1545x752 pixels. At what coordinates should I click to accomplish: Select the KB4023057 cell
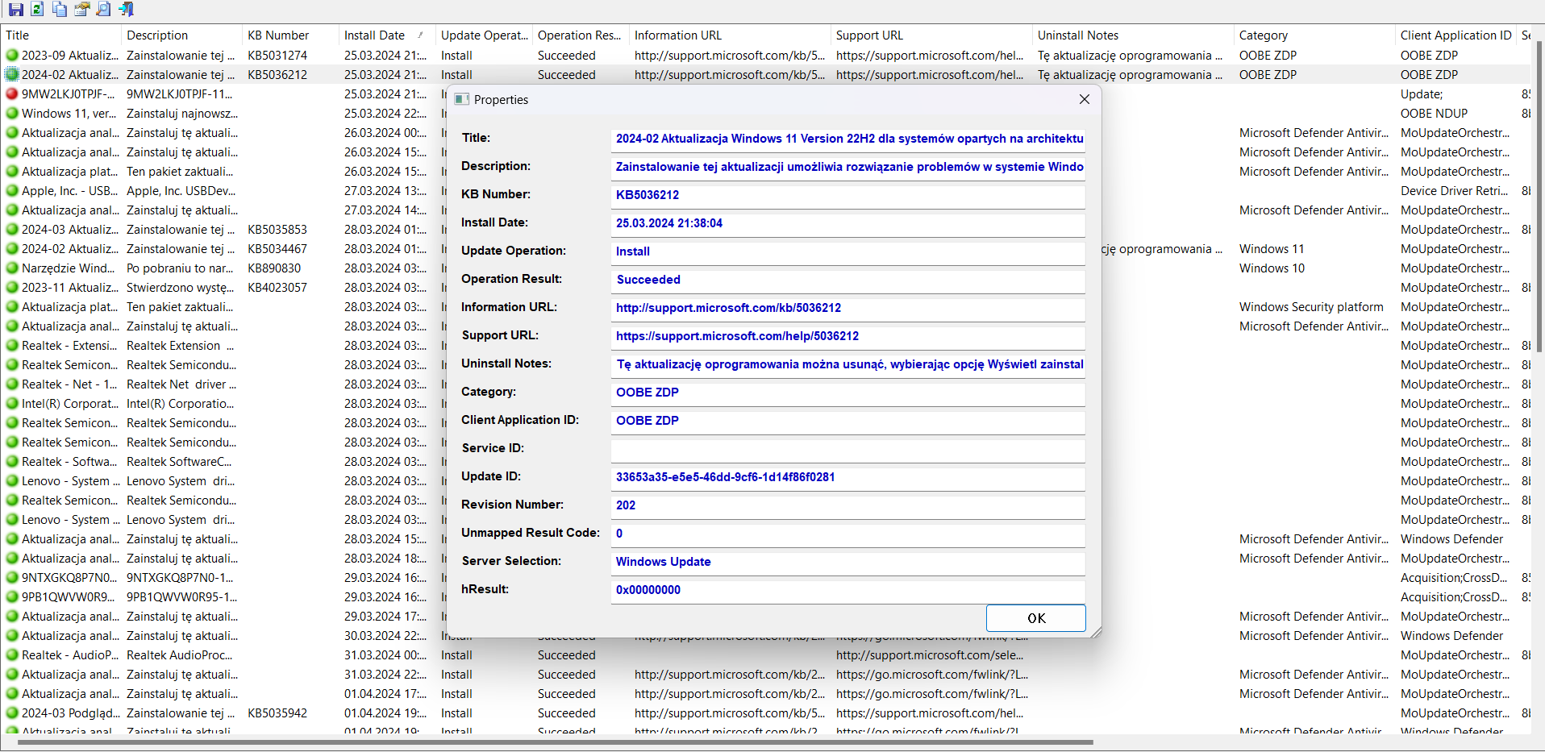(x=277, y=288)
